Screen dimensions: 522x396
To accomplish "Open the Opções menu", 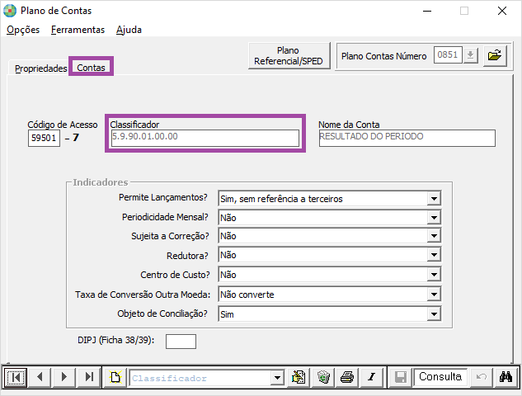I will pyautogui.click(x=23, y=30).
